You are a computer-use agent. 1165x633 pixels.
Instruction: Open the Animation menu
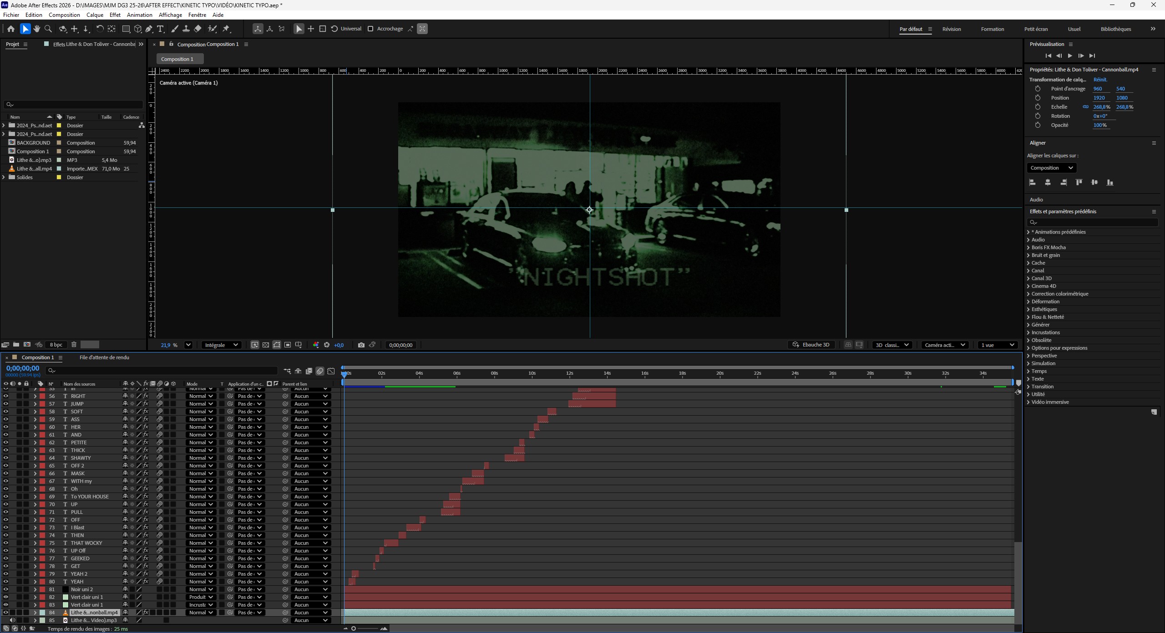[139, 15]
